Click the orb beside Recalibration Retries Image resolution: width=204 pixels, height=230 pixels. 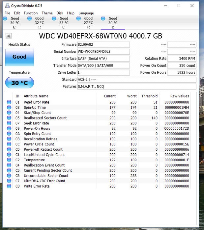click(9, 139)
